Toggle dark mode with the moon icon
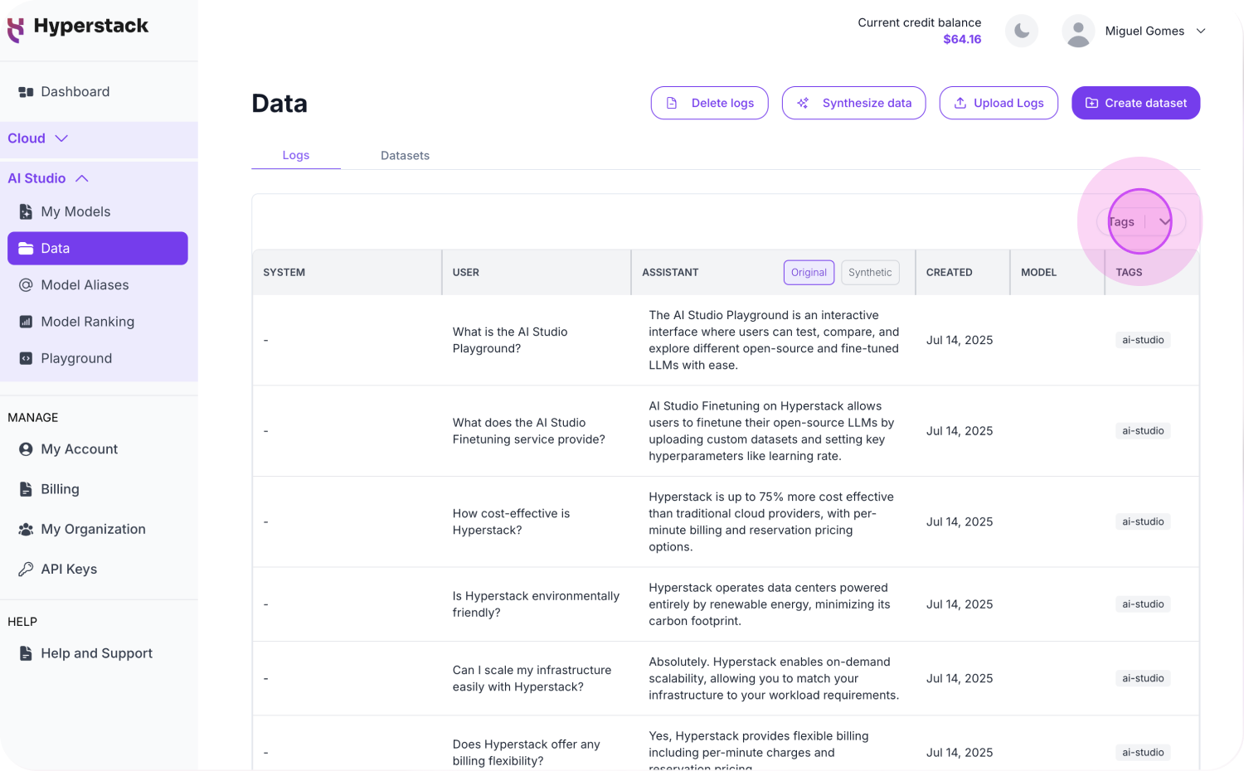 click(x=1021, y=32)
